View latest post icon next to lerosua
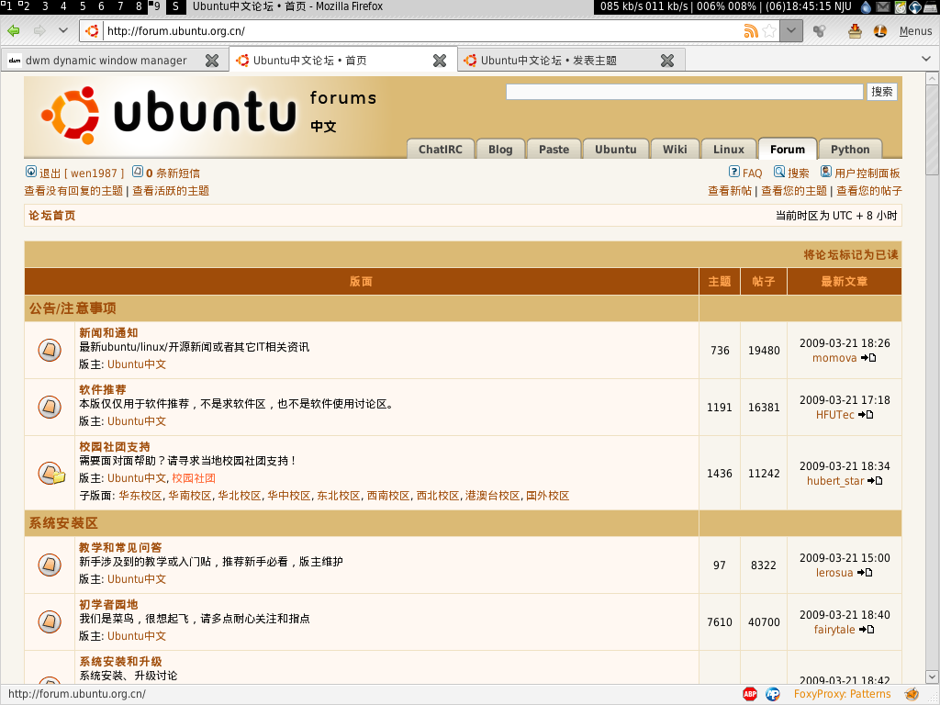The height and width of the screenshot is (705, 940). tap(865, 573)
